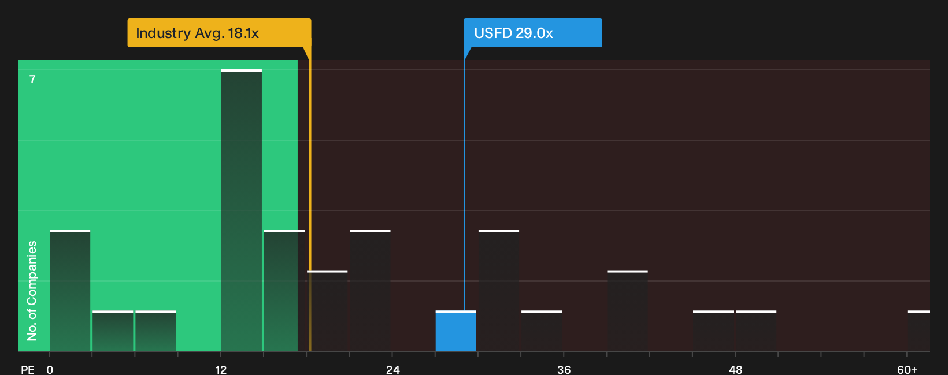Click the No. of Companies axis title
948x375 pixels.
coord(32,290)
